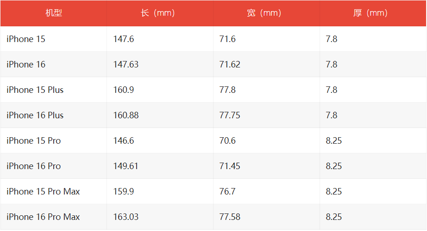427x231 pixels.
Task: Click the 147.63 length value
Action: 126,65
